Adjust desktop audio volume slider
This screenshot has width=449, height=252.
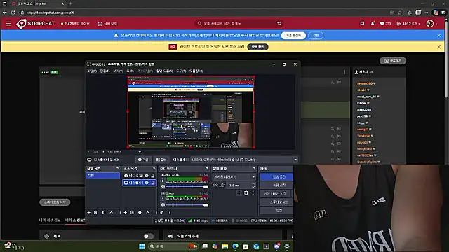pyautogui.click(x=187, y=186)
